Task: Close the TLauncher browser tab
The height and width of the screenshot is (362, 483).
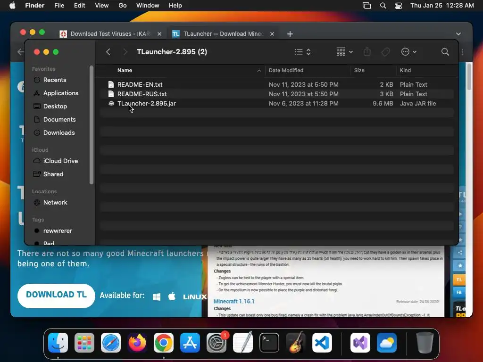Action: point(272,34)
